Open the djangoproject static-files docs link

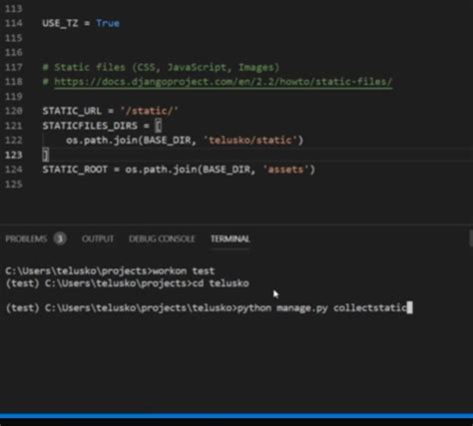[224, 82]
